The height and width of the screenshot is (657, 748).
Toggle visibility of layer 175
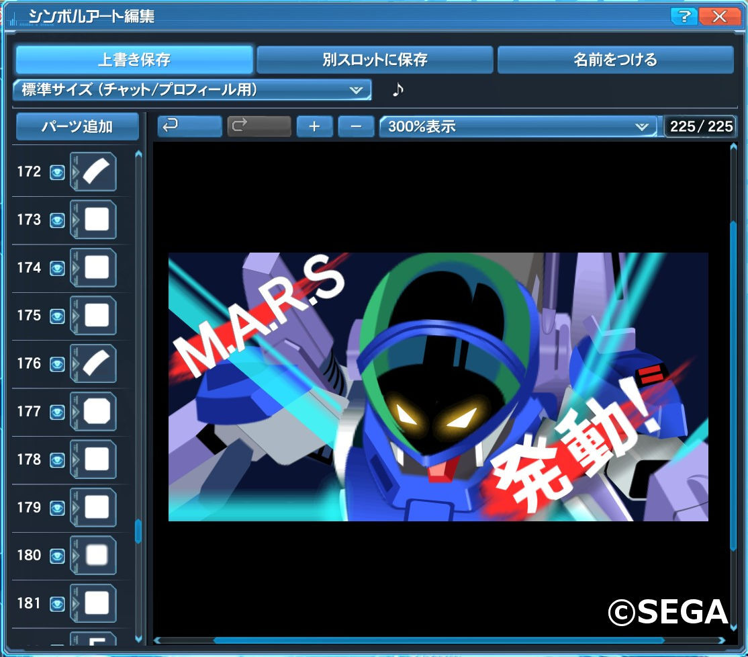coord(57,316)
